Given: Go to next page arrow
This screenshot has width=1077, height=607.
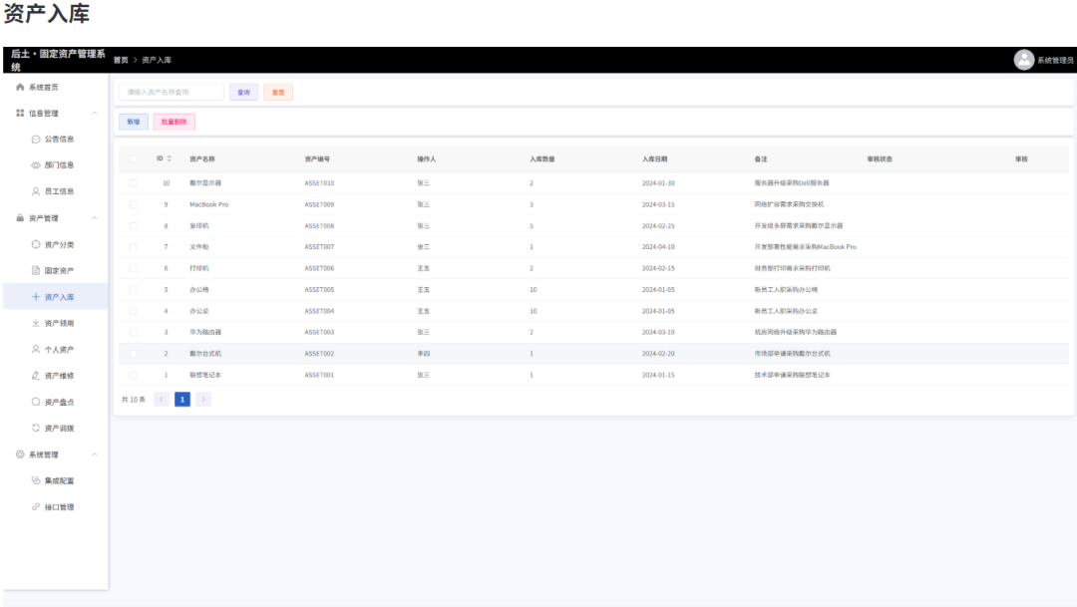Looking at the screenshot, I should (203, 399).
